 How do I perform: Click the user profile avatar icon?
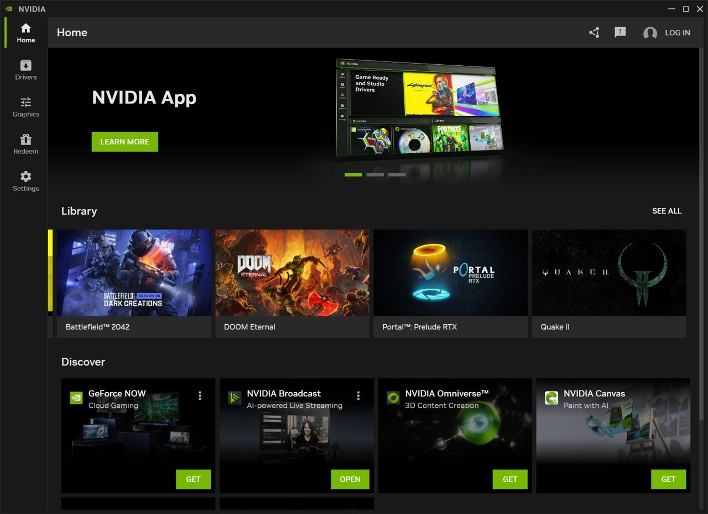pos(650,33)
